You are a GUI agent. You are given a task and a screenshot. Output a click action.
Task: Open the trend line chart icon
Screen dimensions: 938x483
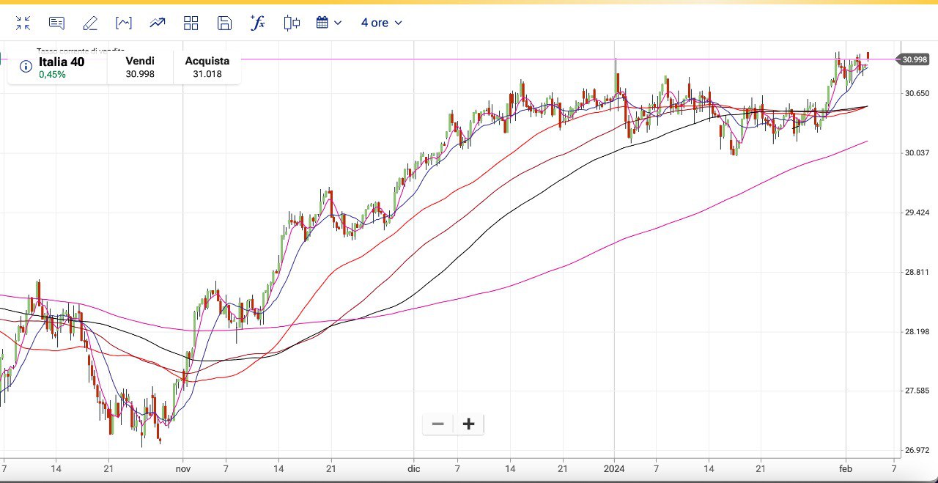click(158, 23)
